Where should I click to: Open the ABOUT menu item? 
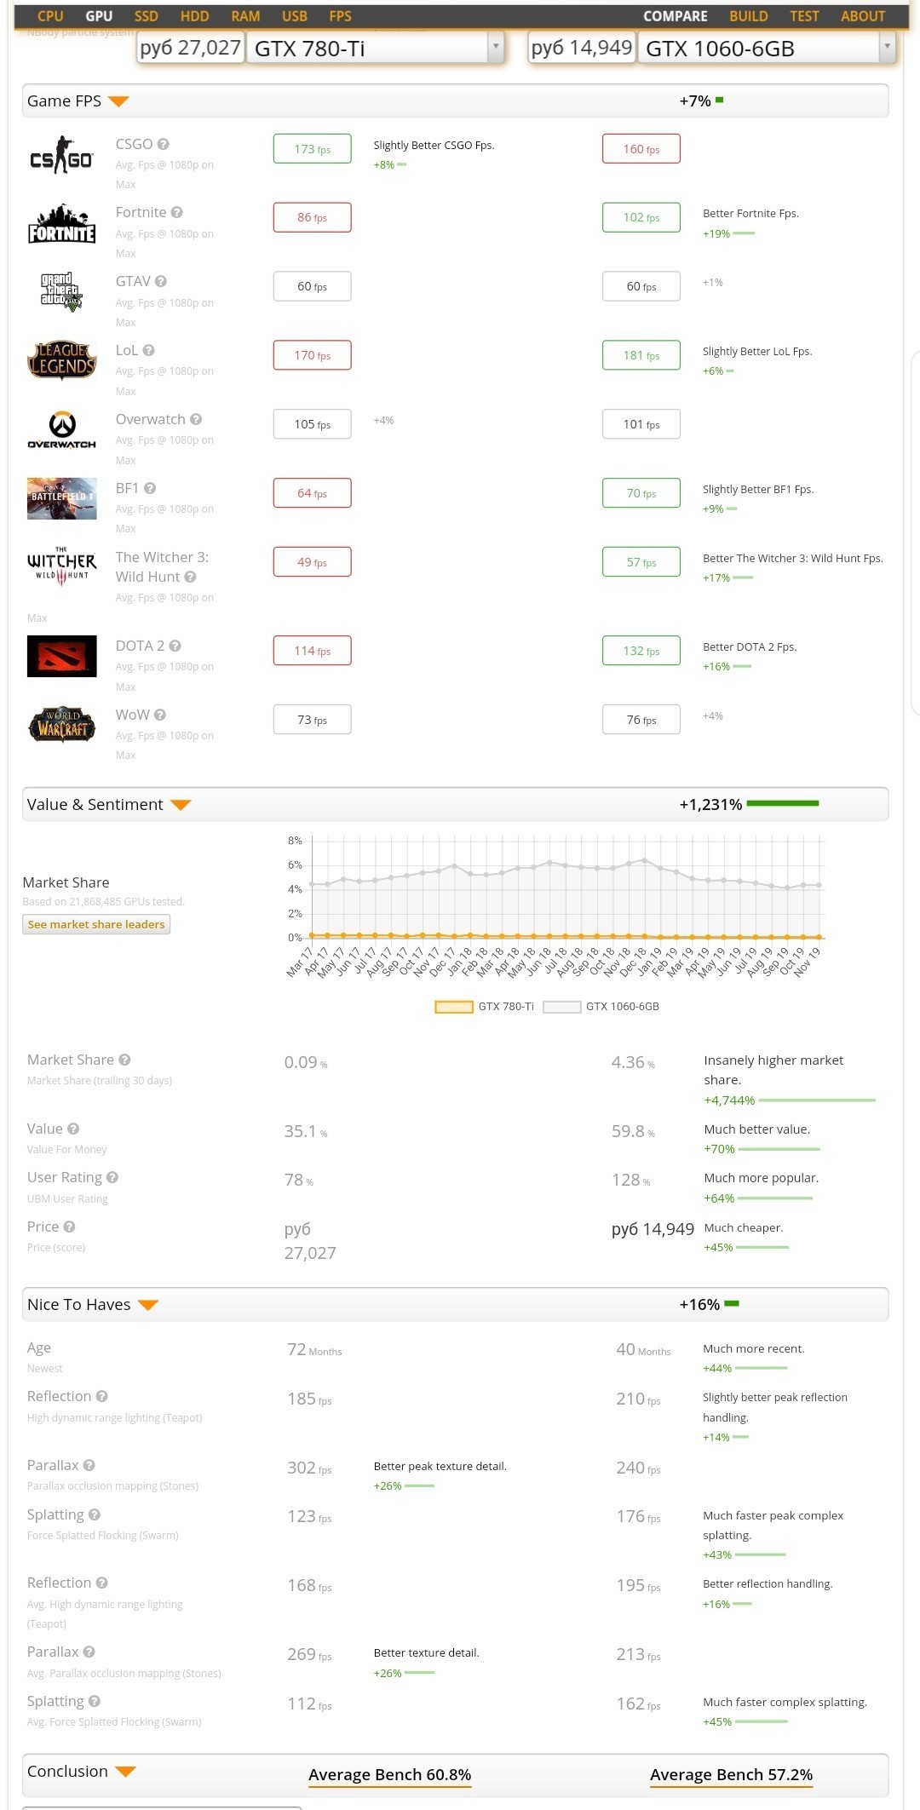pyautogui.click(x=863, y=16)
